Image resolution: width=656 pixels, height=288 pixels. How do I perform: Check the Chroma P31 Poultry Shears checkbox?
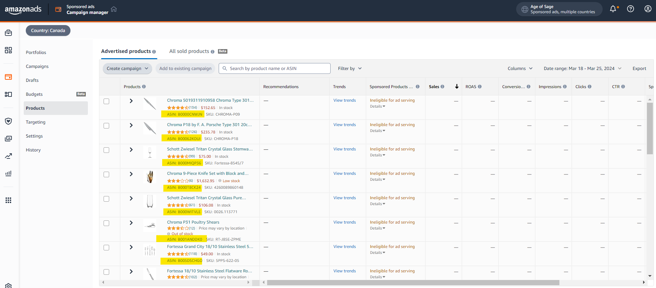click(106, 223)
